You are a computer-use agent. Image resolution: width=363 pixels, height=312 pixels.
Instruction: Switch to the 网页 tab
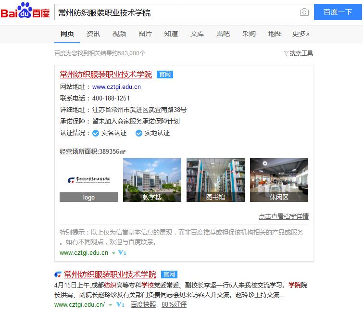(67, 34)
